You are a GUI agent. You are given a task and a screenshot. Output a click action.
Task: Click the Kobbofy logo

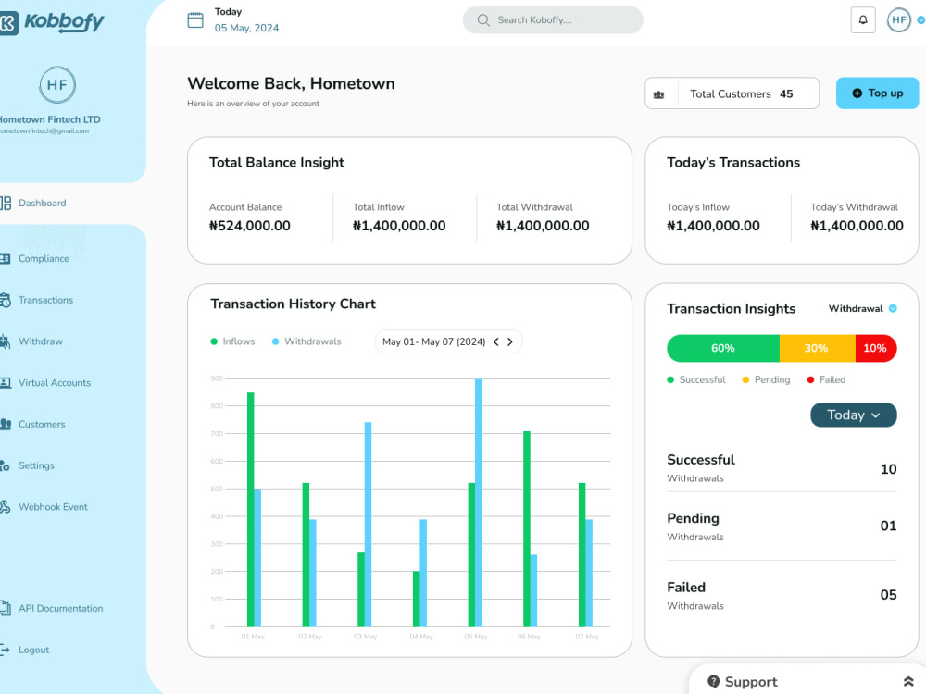52,22
